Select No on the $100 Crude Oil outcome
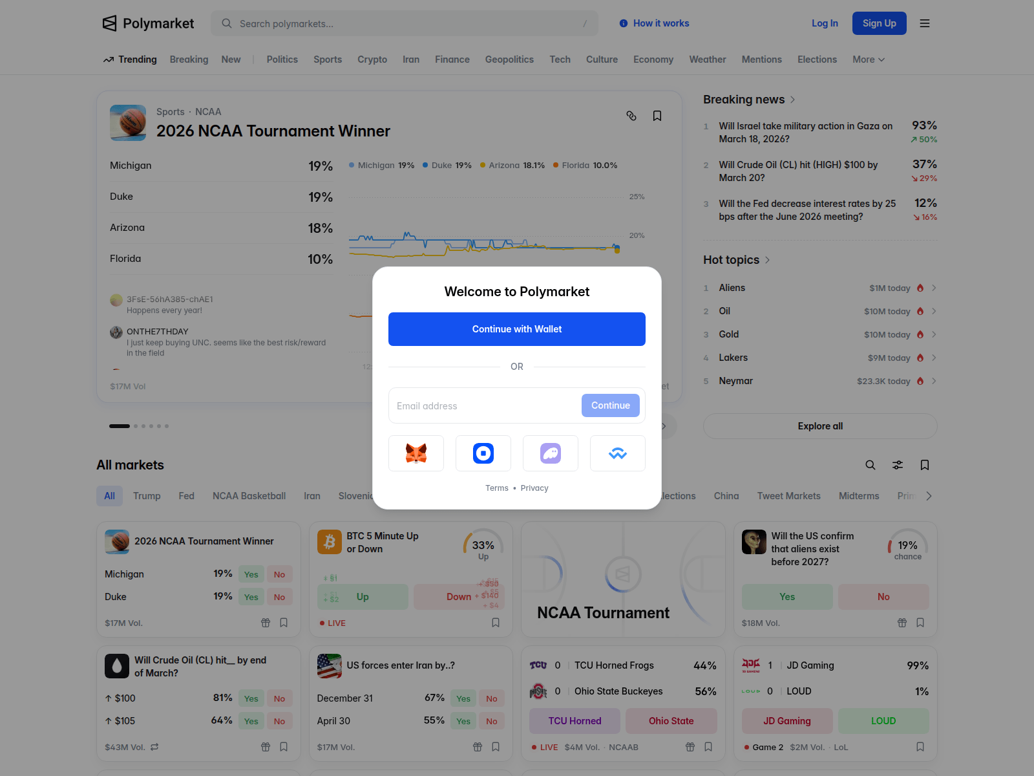 pyautogui.click(x=279, y=698)
